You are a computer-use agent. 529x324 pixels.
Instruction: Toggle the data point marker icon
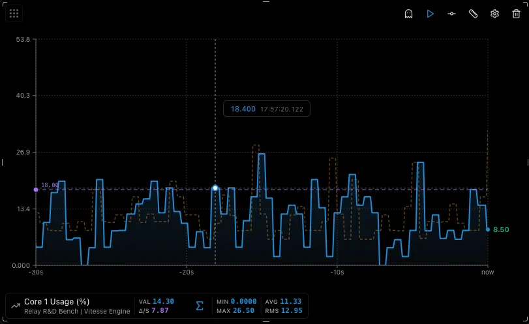[452, 14]
